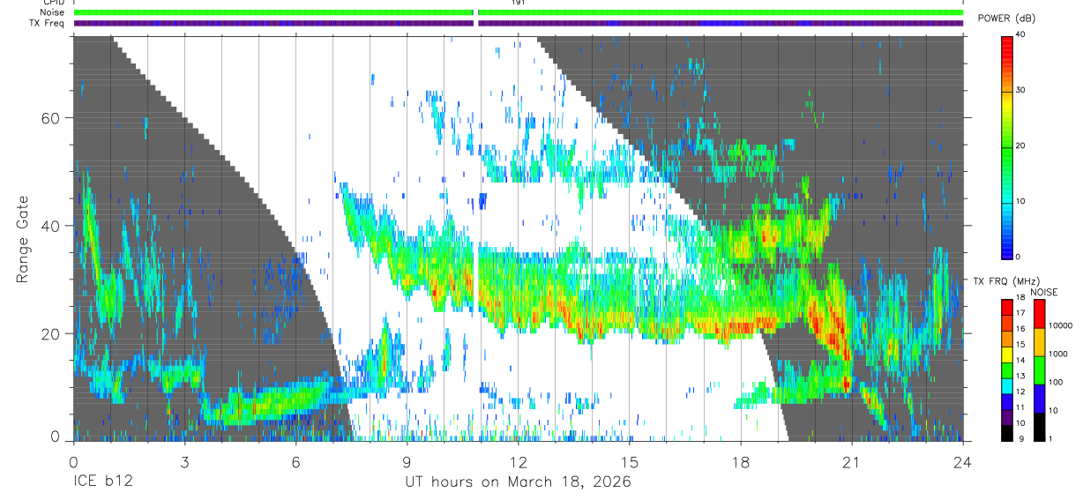Click the "NOISE" legend title
Viewport: 1083px width, 500px height.
tap(1044, 292)
